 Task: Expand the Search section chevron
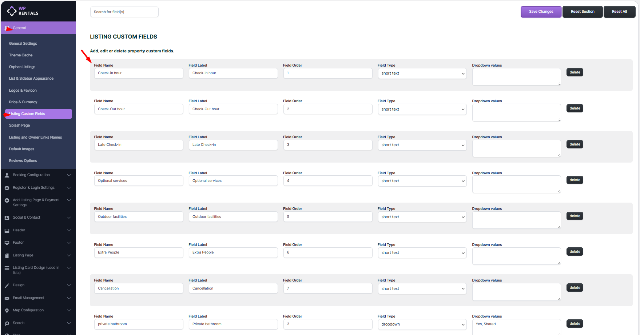(69, 323)
